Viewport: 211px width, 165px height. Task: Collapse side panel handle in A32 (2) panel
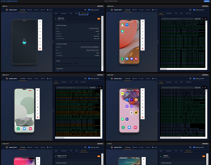point(53,110)
